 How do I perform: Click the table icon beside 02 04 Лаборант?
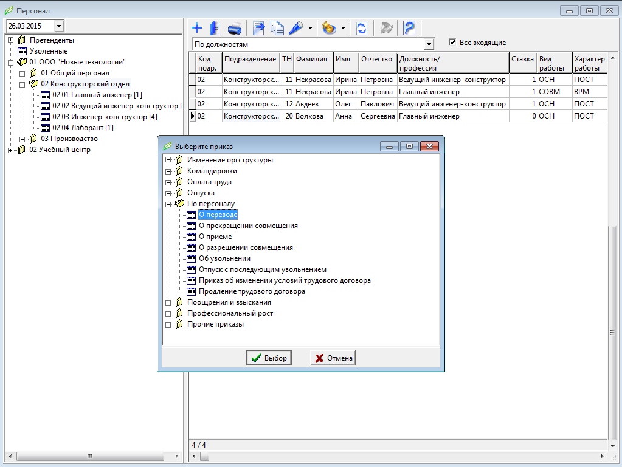tap(45, 128)
